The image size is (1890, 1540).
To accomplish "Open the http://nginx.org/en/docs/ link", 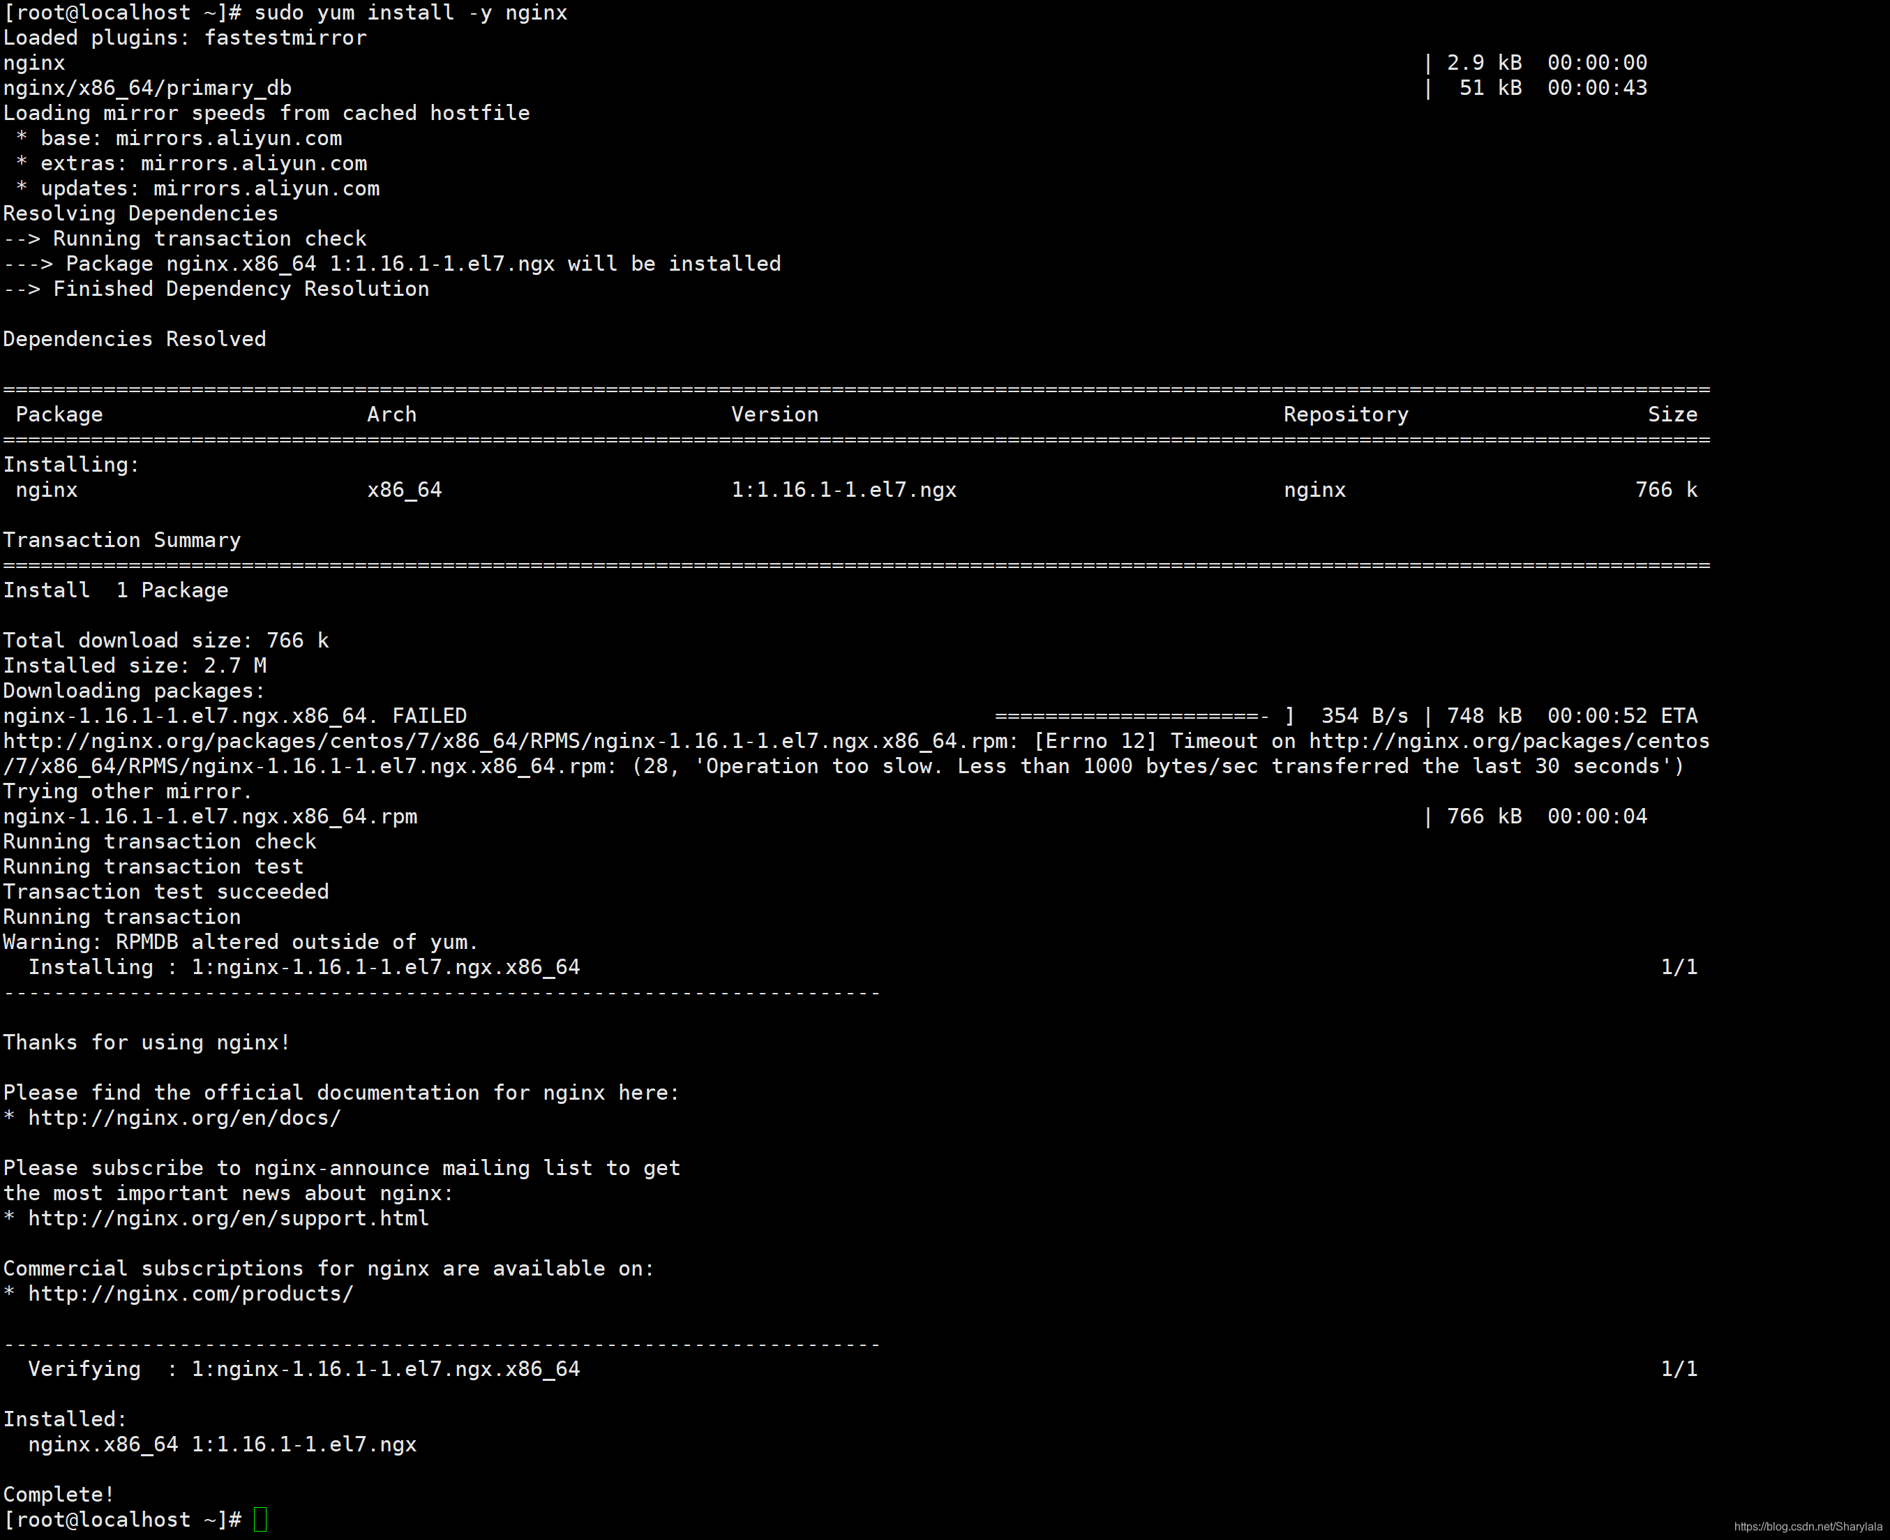I will click(x=184, y=1119).
